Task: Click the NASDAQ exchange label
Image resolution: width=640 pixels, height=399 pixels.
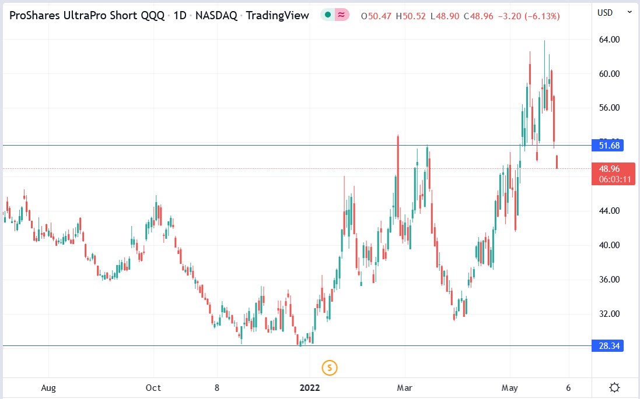Action: (x=216, y=16)
